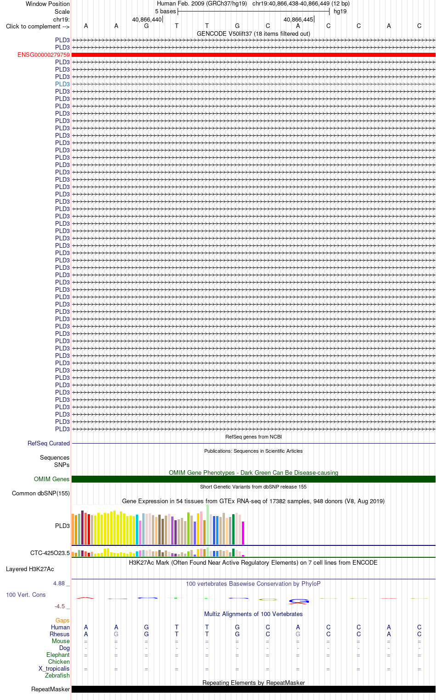
Task: Click the PLD3 label beside the GTEx chart
Action: click(x=62, y=526)
